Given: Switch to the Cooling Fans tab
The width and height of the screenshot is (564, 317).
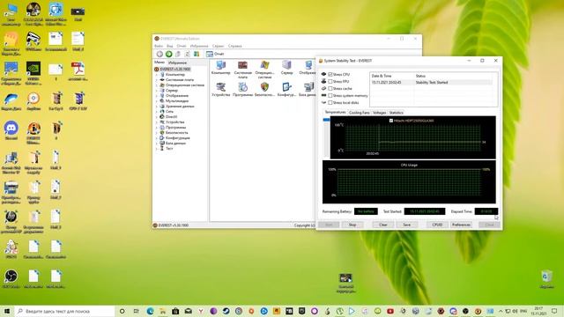Looking at the screenshot, I should click(x=359, y=113).
